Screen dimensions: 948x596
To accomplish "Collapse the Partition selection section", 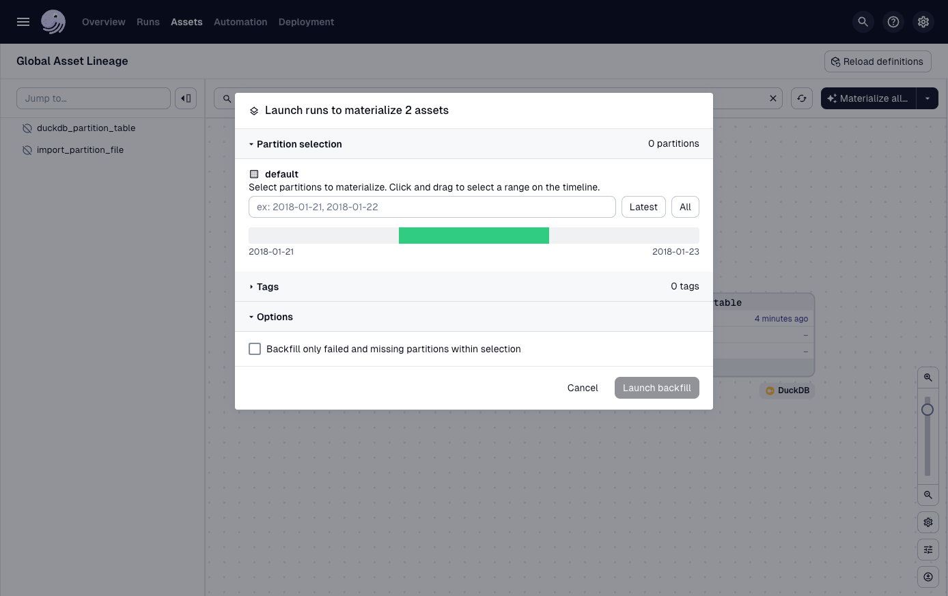I will [x=295, y=144].
